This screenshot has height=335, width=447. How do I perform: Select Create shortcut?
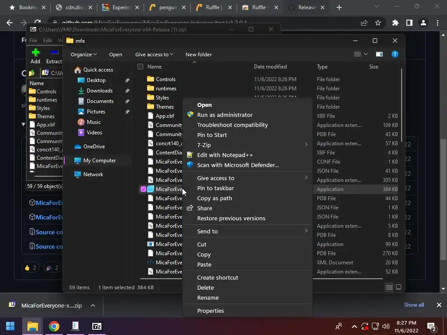click(x=247, y=277)
